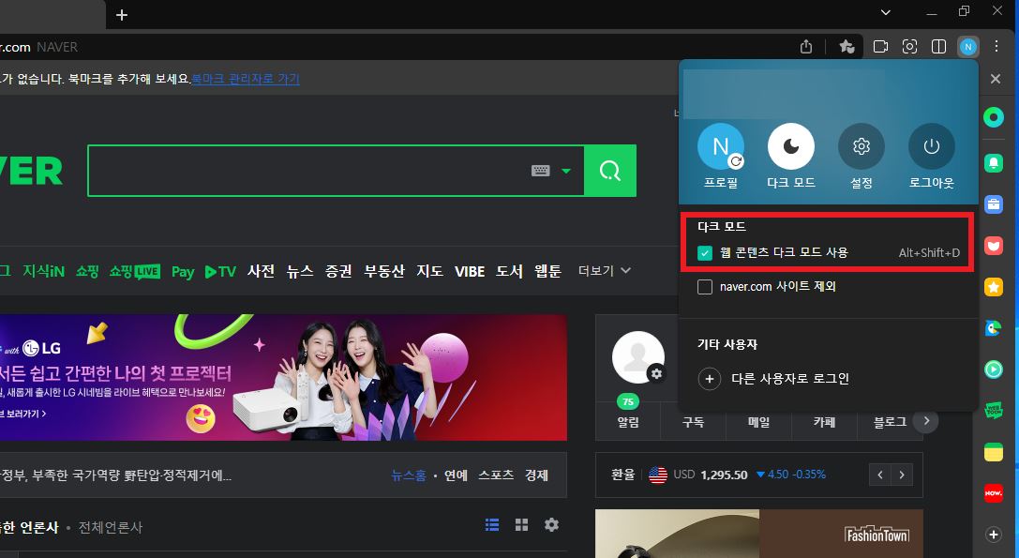Open the NOW sidebar icon
Viewport: 1019px width, 558px height.
click(993, 493)
